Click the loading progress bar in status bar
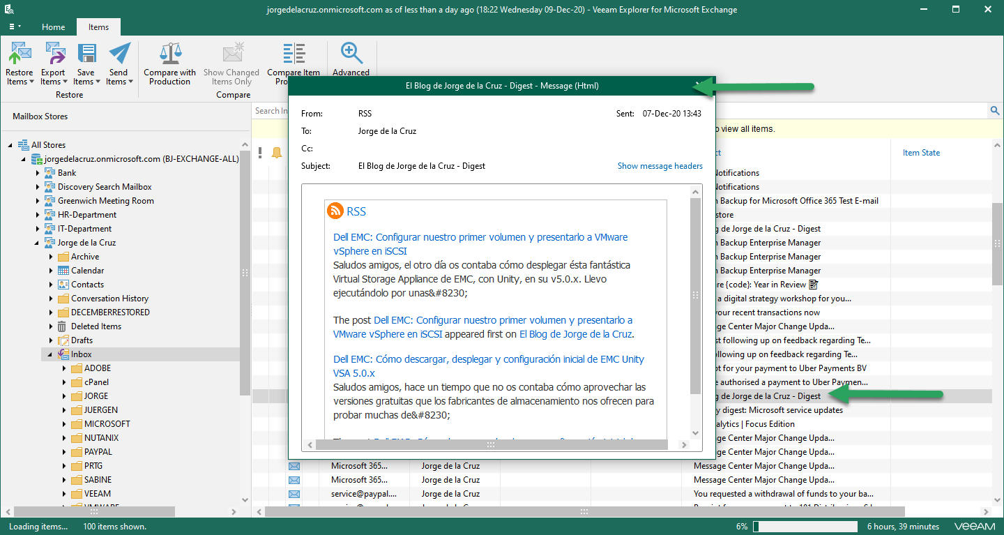Image resolution: width=1004 pixels, height=535 pixels. click(805, 527)
